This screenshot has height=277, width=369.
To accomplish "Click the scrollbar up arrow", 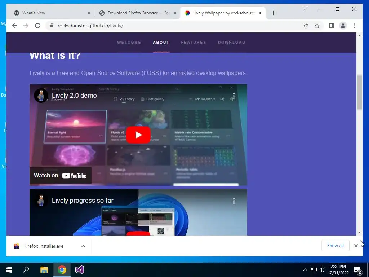I will point(359,36).
